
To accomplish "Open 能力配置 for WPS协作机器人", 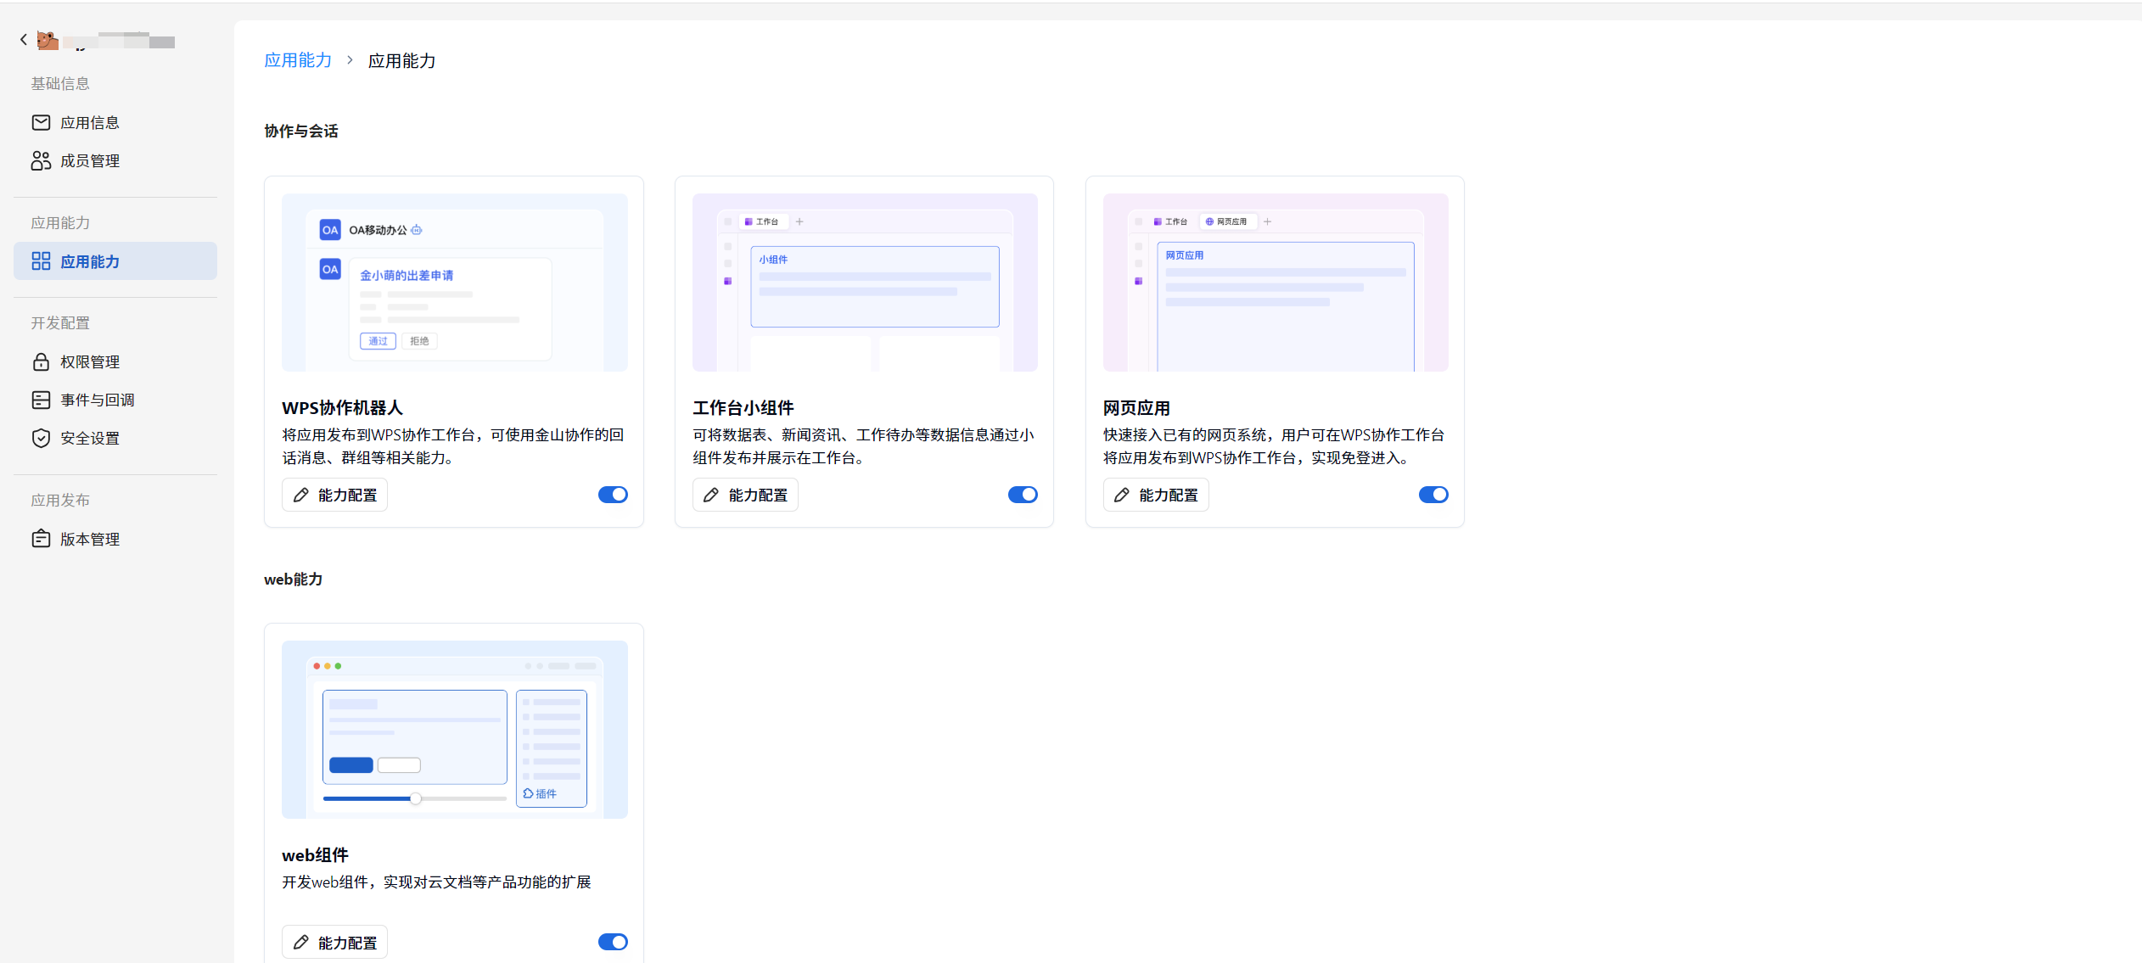I will tap(334, 494).
